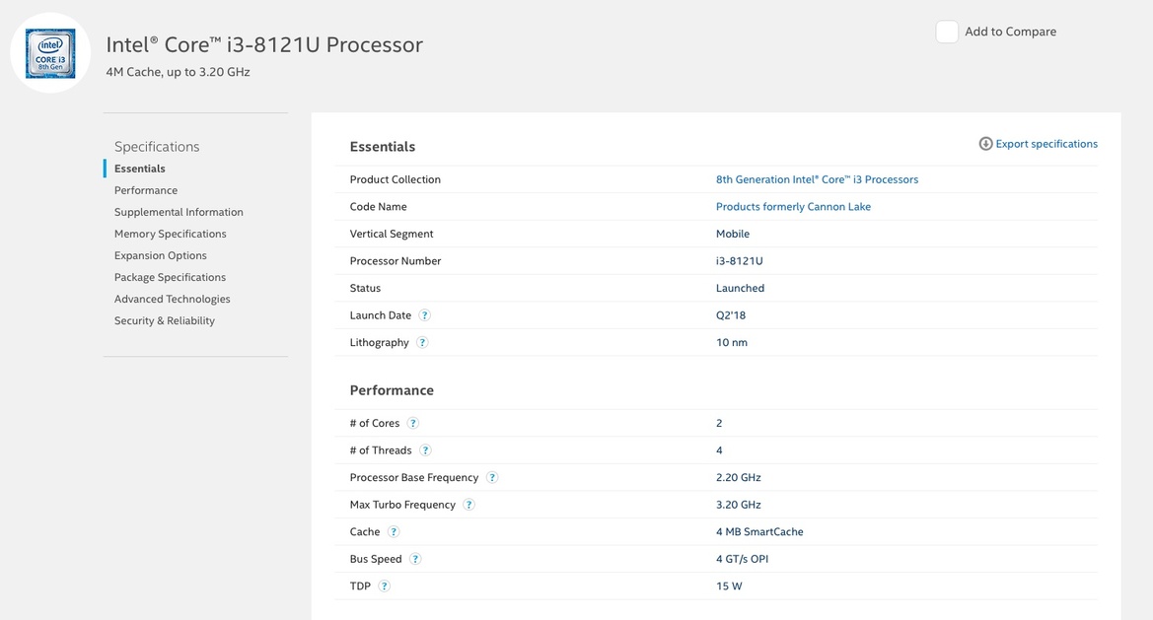
Task: Go to Expansion Options section
Action: [x=161, y=255]
